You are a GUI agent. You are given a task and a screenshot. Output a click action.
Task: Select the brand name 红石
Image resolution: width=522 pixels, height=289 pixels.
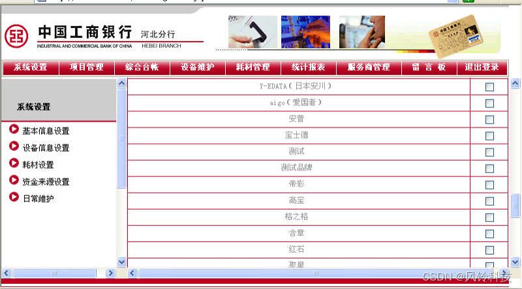(296, 249)
